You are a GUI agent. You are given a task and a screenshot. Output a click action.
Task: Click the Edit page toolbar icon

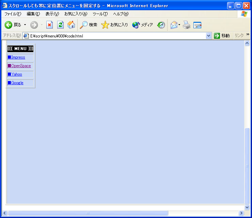[x=198, y=25]
